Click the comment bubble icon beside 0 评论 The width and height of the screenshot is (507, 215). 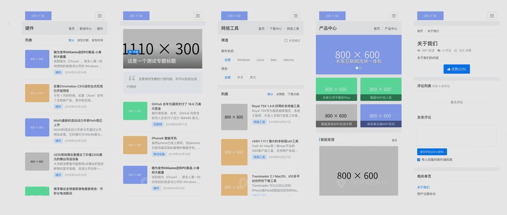[x=439, y=51]
